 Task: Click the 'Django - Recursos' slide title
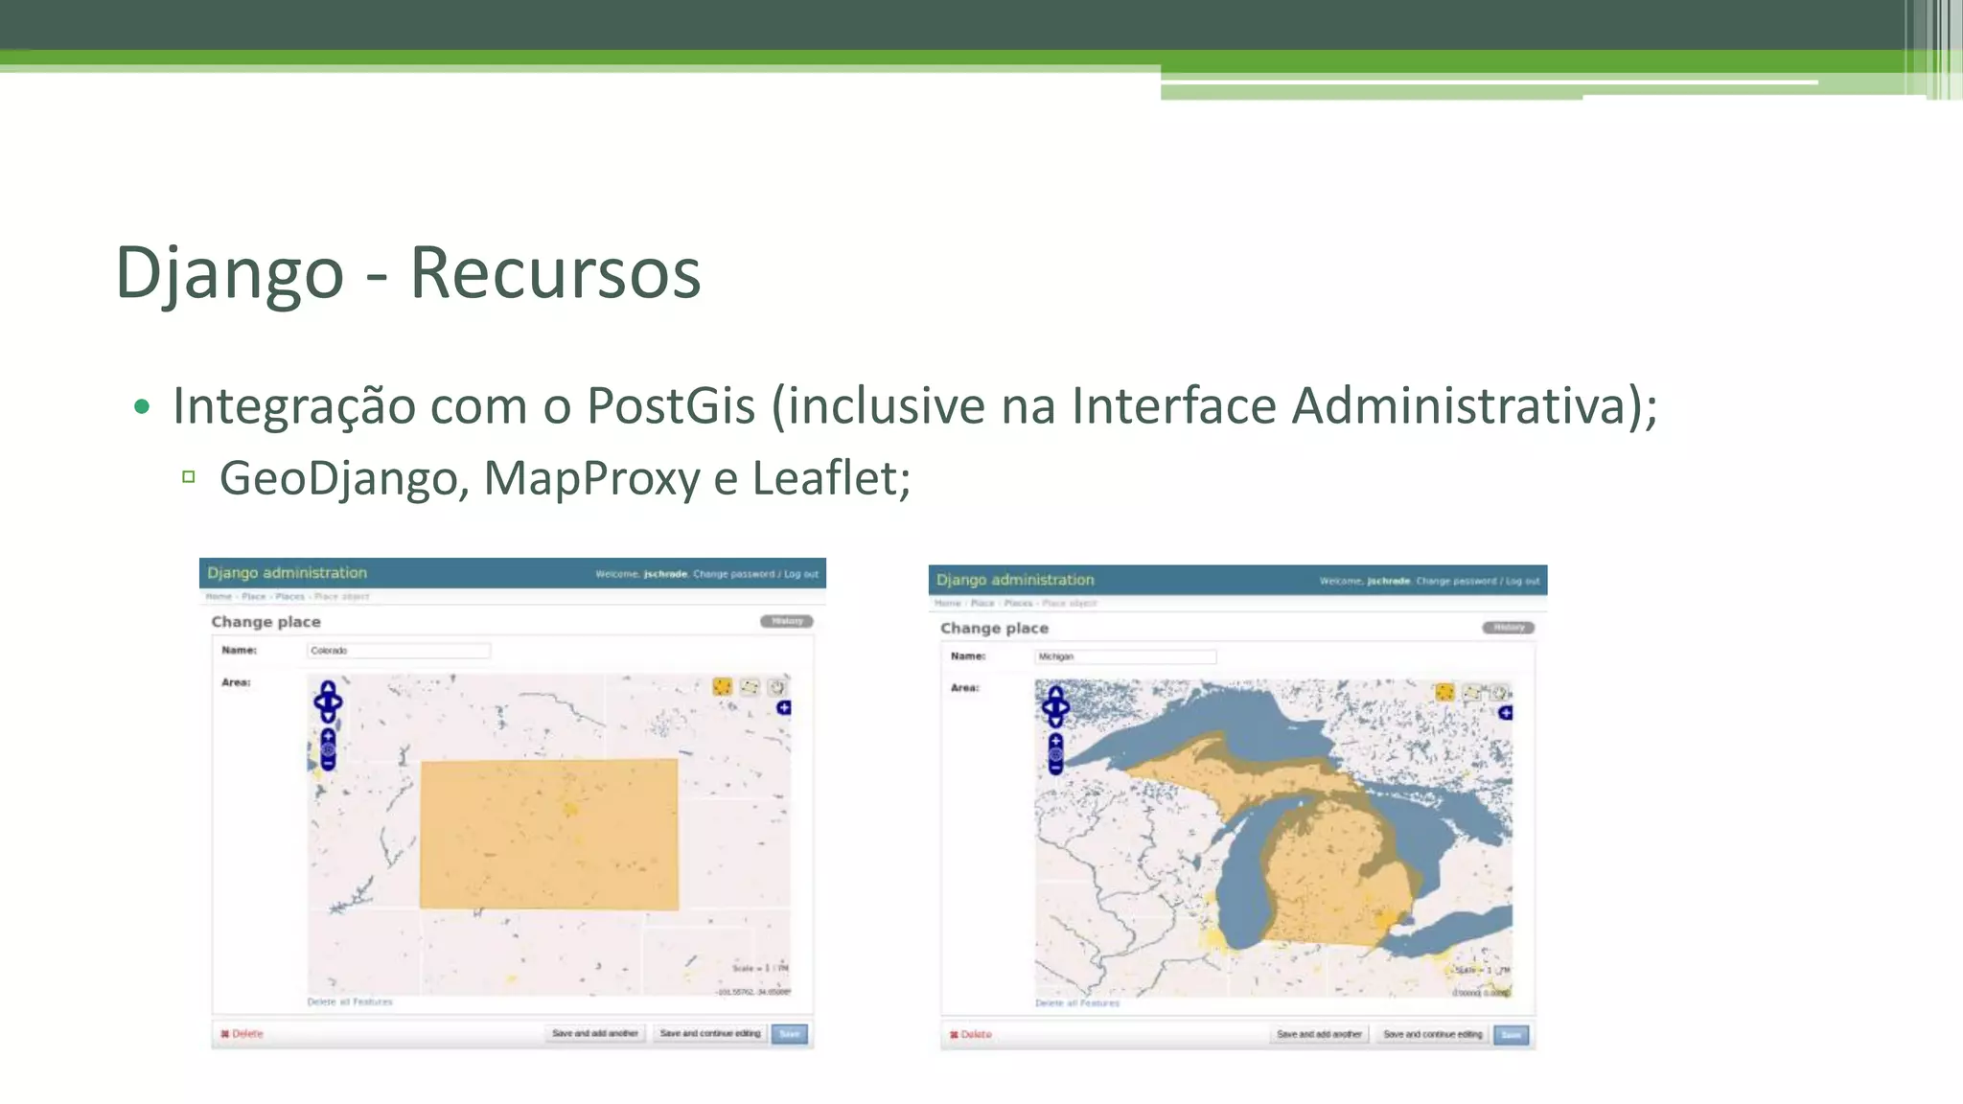click(x=408, y=273)
